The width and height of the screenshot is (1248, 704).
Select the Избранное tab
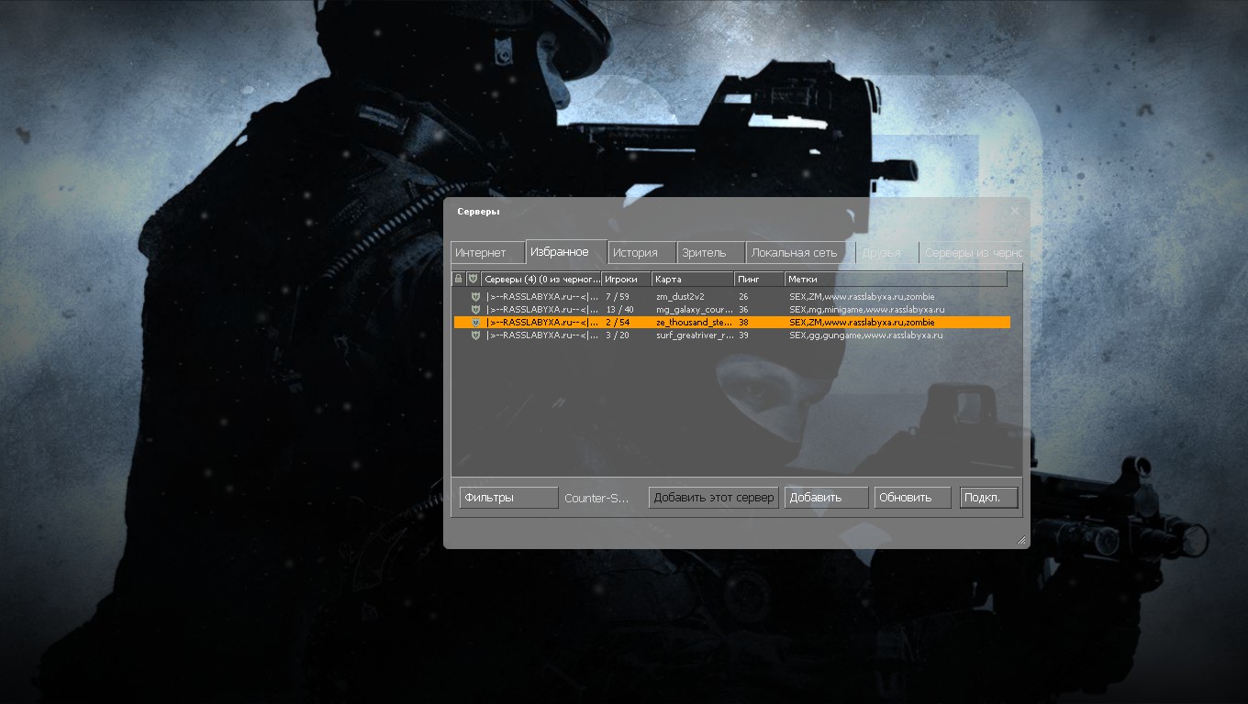click(x=566, y=251)
